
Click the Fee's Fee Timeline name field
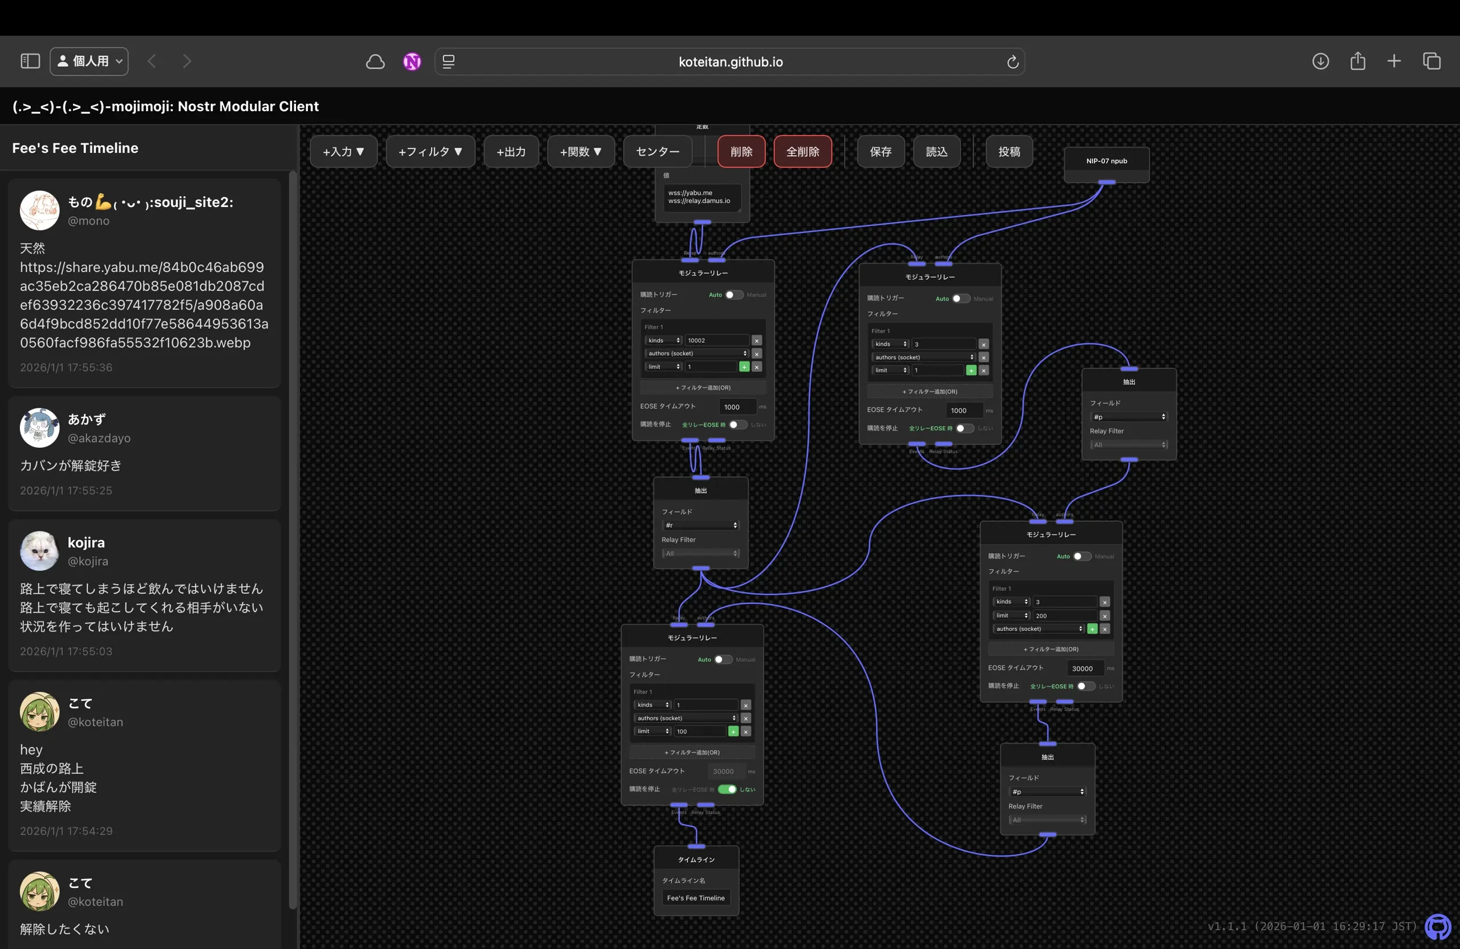pyautogui.click(x=696, y=898)
